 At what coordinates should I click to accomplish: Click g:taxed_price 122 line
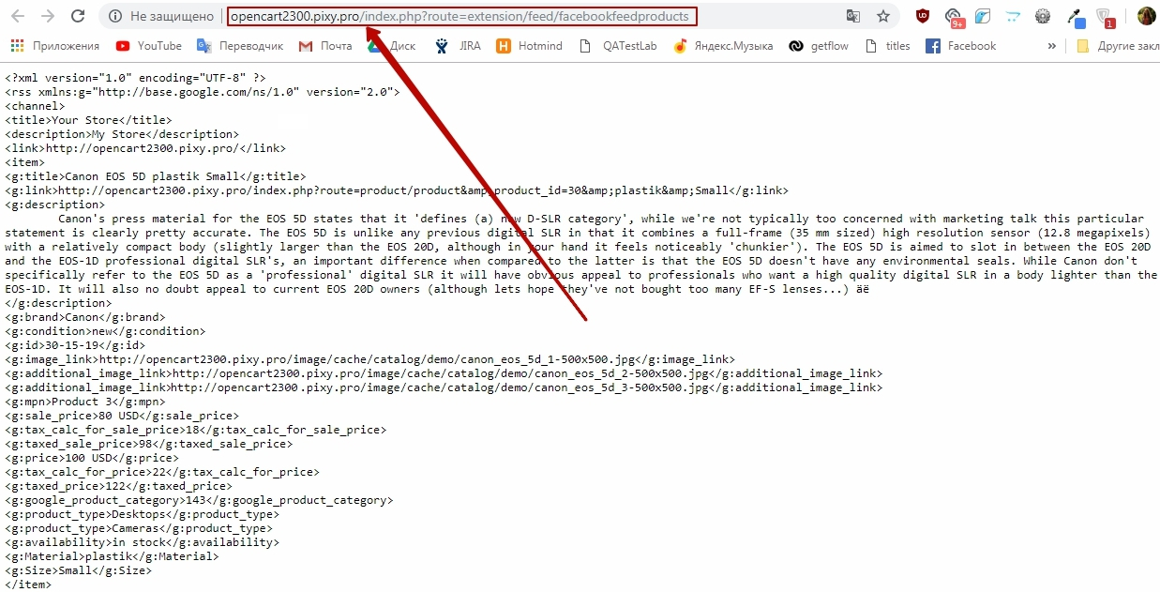tap(118, 487)
